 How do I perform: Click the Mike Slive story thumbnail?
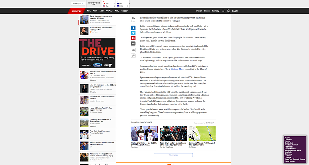tap(84, 89)
